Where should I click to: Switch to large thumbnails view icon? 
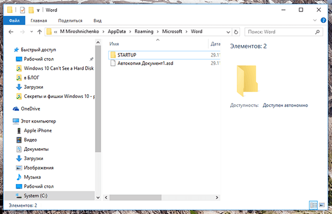(x=322, y=205)
